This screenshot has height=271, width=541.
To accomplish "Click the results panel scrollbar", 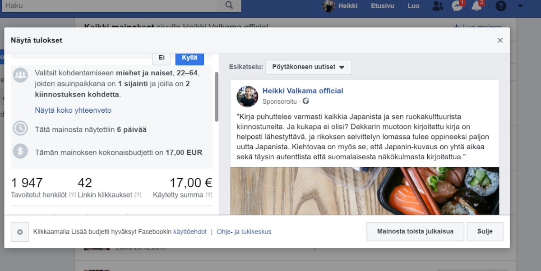I will tap(216, 96).
